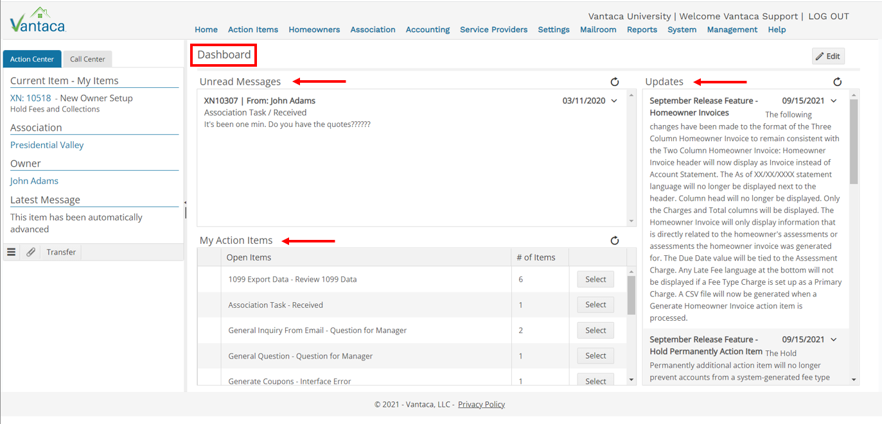Click the Transfer button

[60, 251]
